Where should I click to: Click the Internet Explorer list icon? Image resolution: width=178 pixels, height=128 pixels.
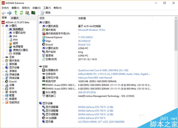coord(44,37)
